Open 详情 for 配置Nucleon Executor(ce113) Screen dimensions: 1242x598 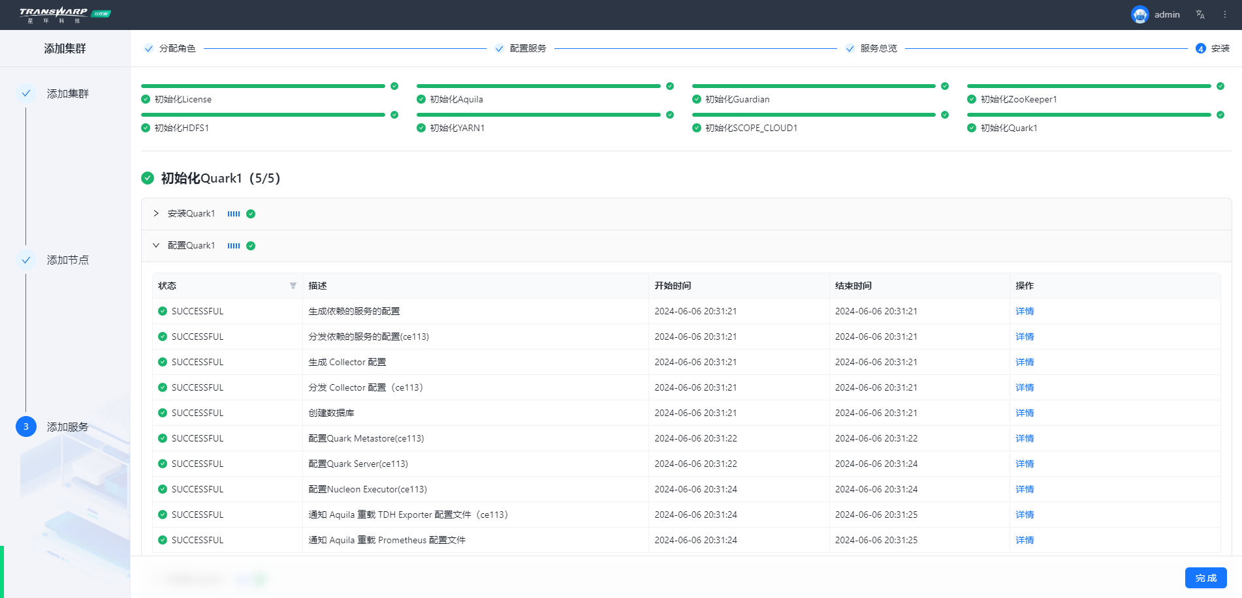pos(1025,489)
